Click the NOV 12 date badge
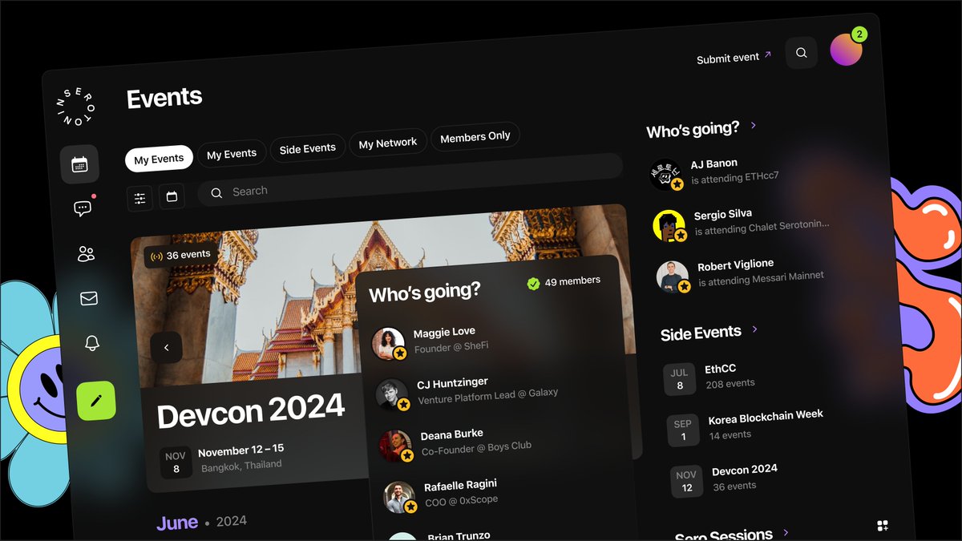 click(x=686, y=482)
